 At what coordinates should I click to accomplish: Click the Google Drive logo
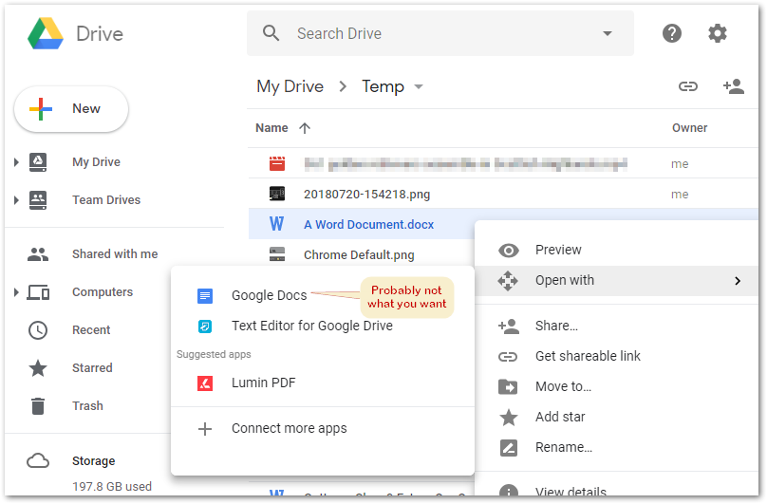tap(46, 34)
